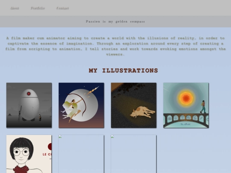The height and width of the screenshot is (173, 231).
Task: Click the second broken image placeholder
Action: (x=133, y=154)
